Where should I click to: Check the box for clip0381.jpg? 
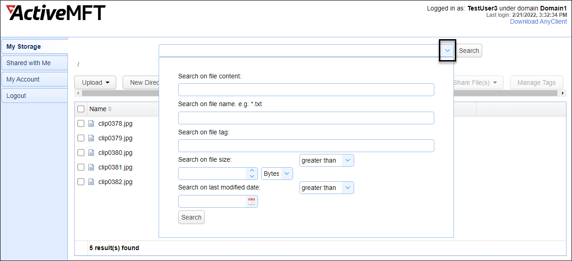pos(81,167)
